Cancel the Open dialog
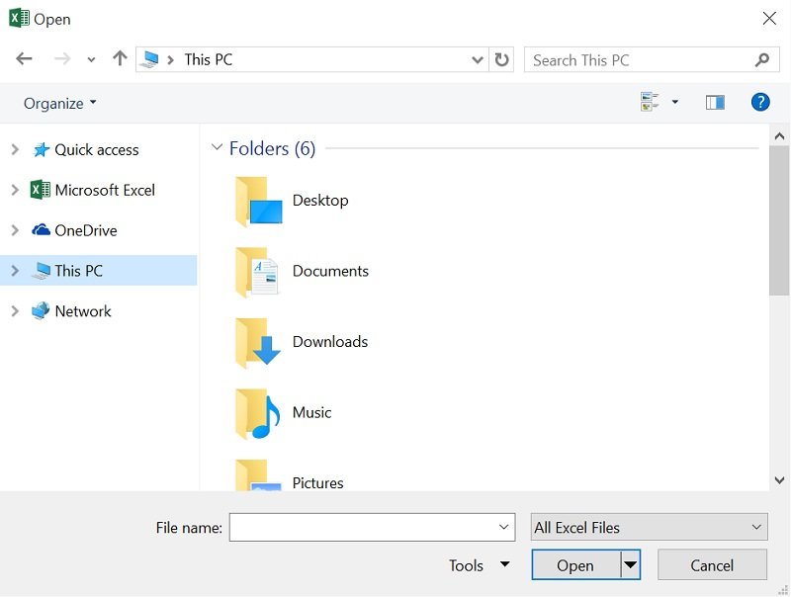The height and width of the screenshot is (597, 791). 711,564
